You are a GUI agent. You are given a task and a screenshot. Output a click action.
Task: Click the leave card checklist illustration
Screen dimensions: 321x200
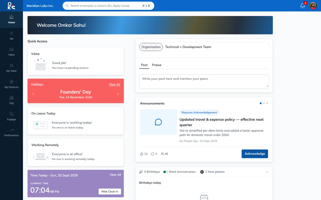click(x=41, y=125)
